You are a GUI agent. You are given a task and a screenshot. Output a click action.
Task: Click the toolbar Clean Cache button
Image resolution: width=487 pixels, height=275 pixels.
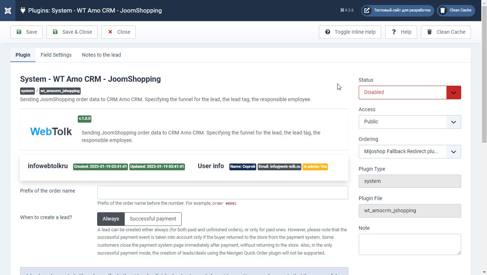[x=446, y=32]
